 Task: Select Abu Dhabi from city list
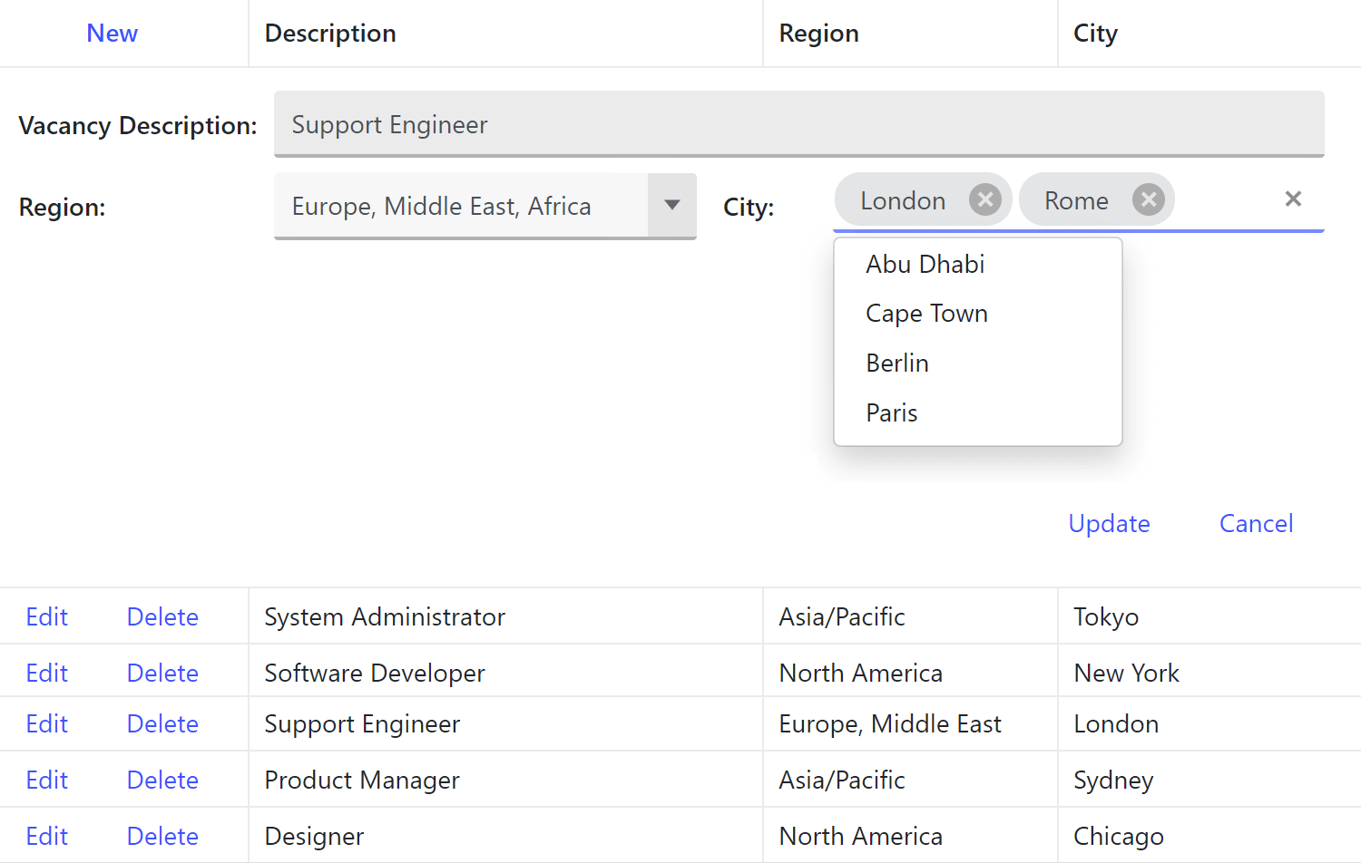pos(925,264)
